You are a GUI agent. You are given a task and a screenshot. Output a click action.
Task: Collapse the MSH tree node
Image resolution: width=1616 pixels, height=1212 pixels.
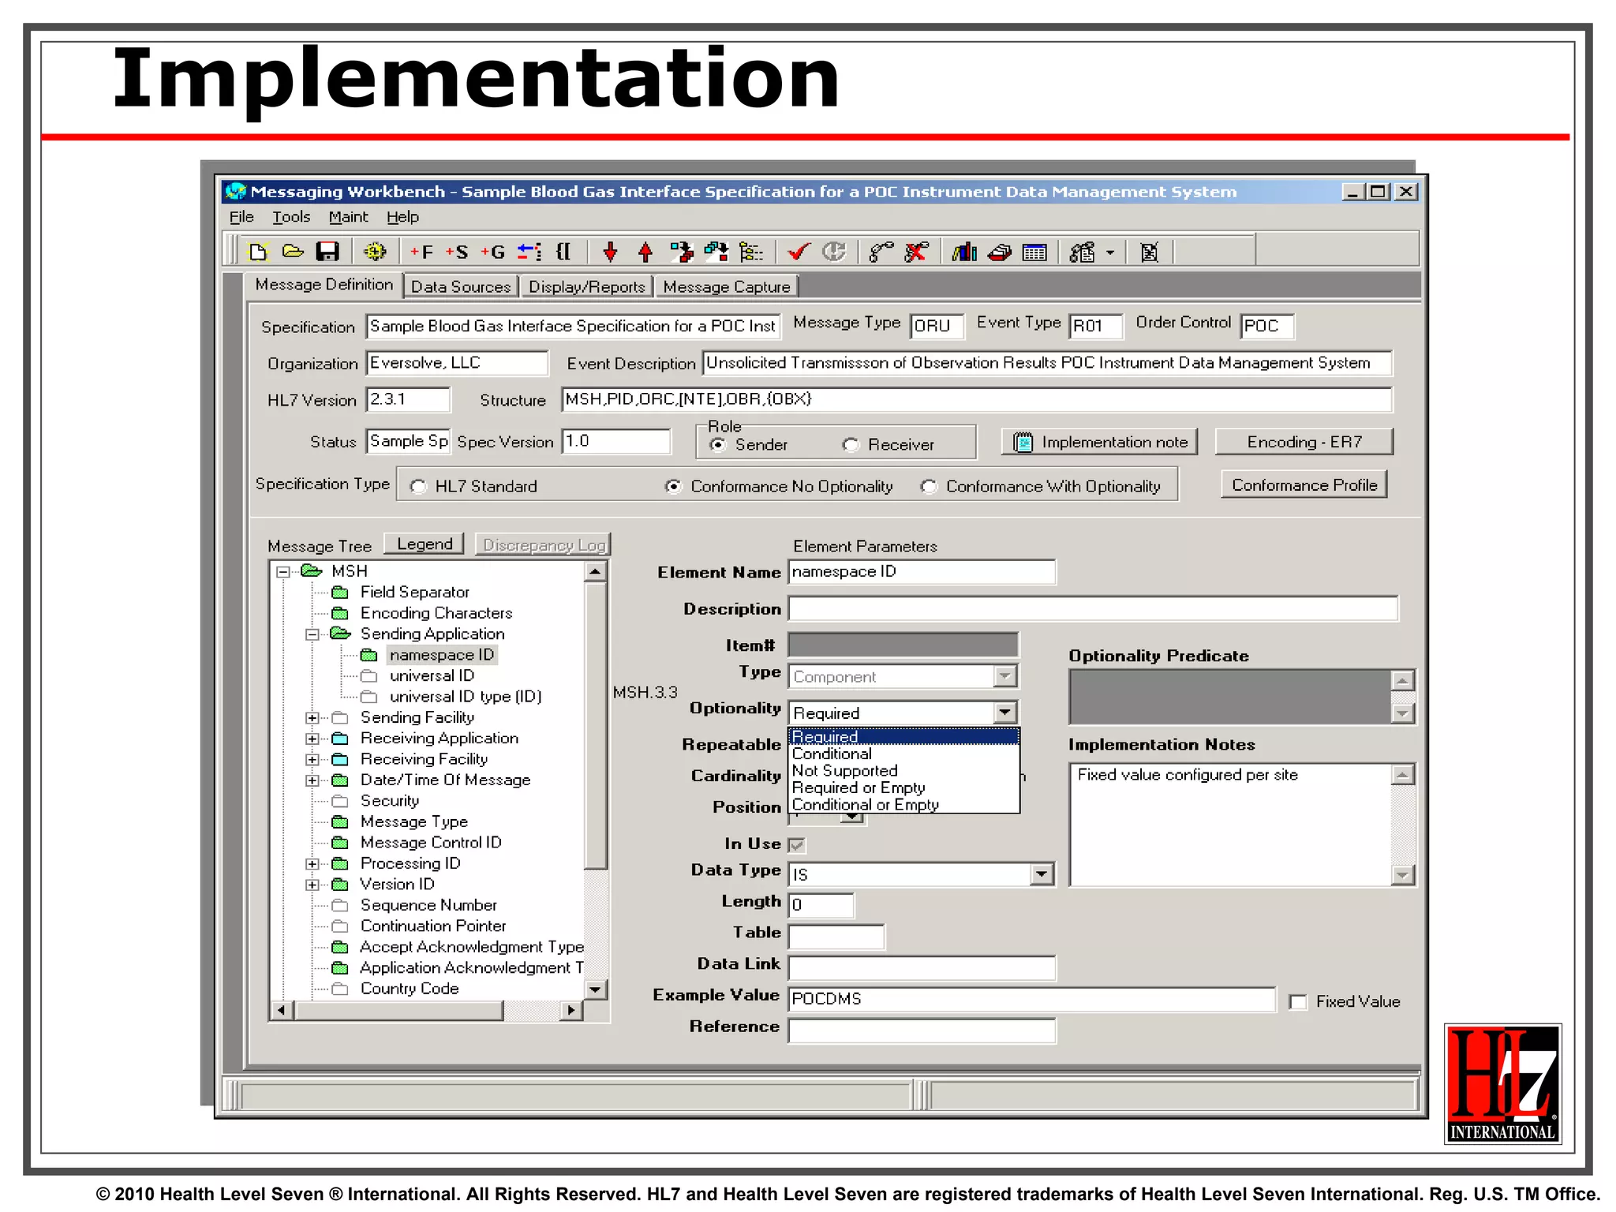click(x=282, y=572)
